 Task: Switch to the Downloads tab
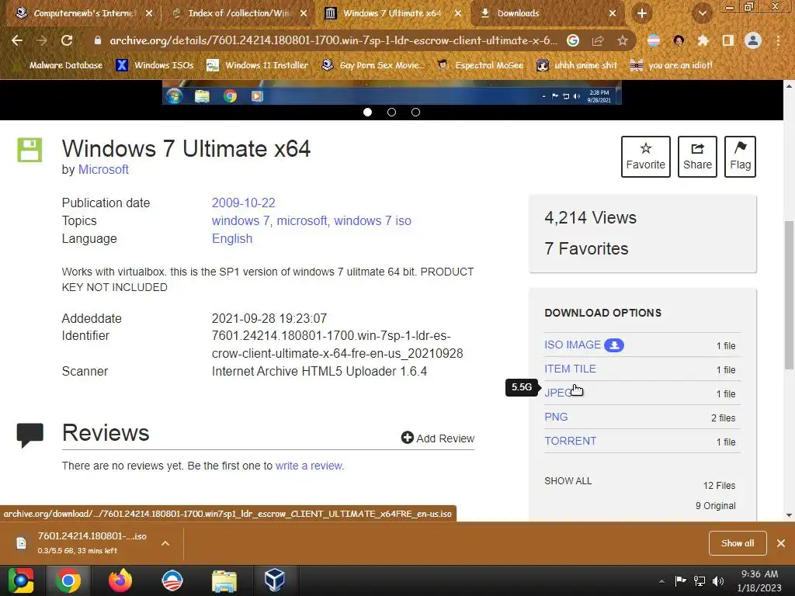[547, 14]
